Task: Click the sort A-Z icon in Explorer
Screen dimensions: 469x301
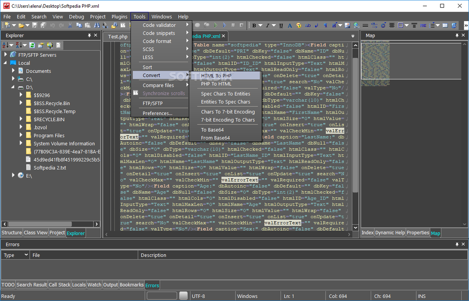Action: [5, 45]
